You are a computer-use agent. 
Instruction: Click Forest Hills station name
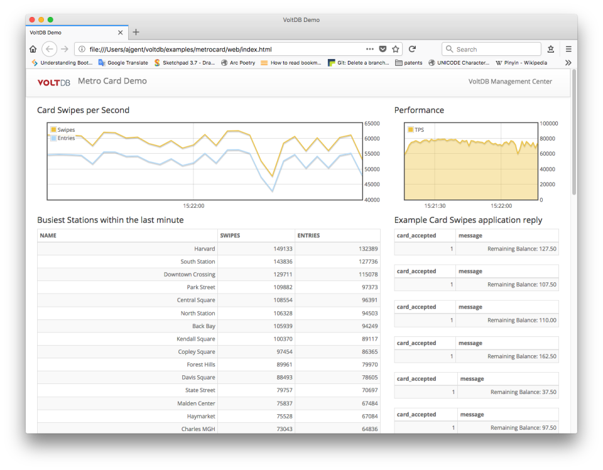[x=201, y=365]
